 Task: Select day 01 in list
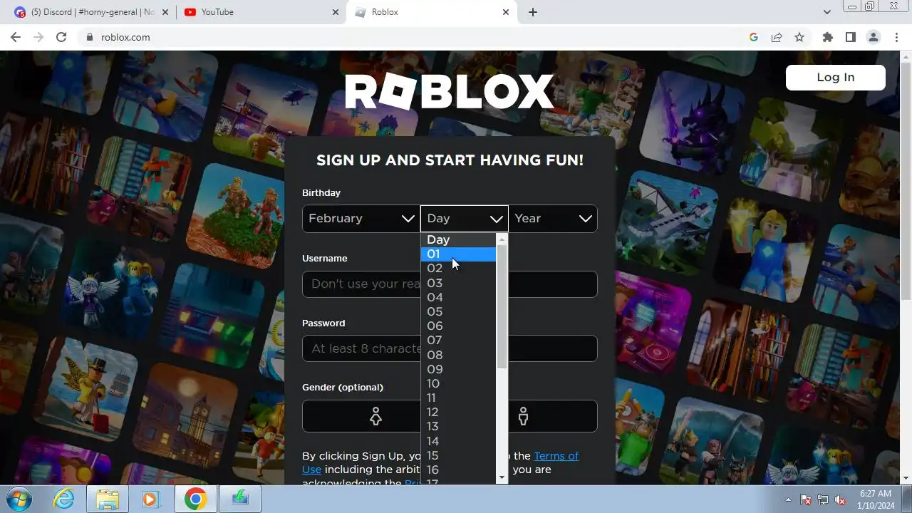pyautogui.click(x=458, y=254)
